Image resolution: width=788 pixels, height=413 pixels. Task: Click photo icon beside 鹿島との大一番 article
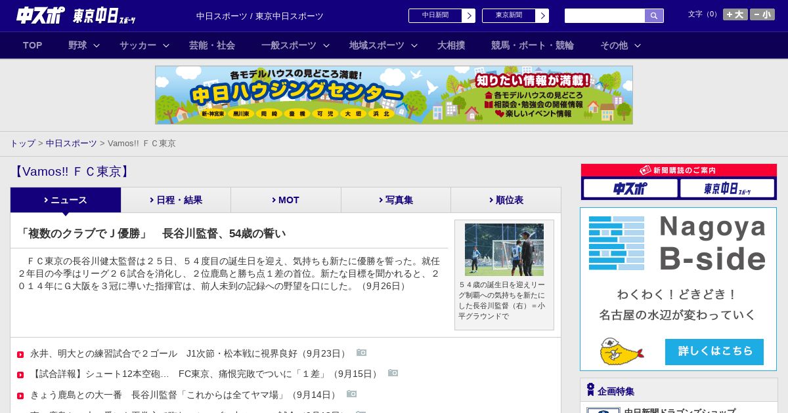[x=352, y=394]
